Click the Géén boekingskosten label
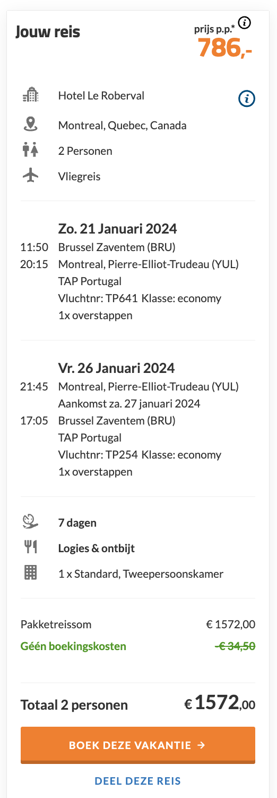 [x=73, y=646]
